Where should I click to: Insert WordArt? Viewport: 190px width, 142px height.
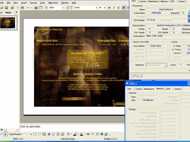49,134
